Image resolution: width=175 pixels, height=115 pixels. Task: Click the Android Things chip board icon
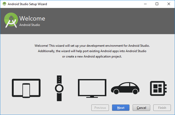158,88
